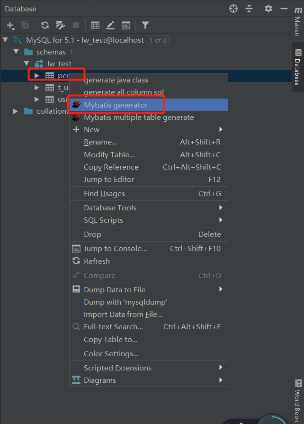Select Mybatis generator from the menu
The image size is (304, 424).
[116, 104]
